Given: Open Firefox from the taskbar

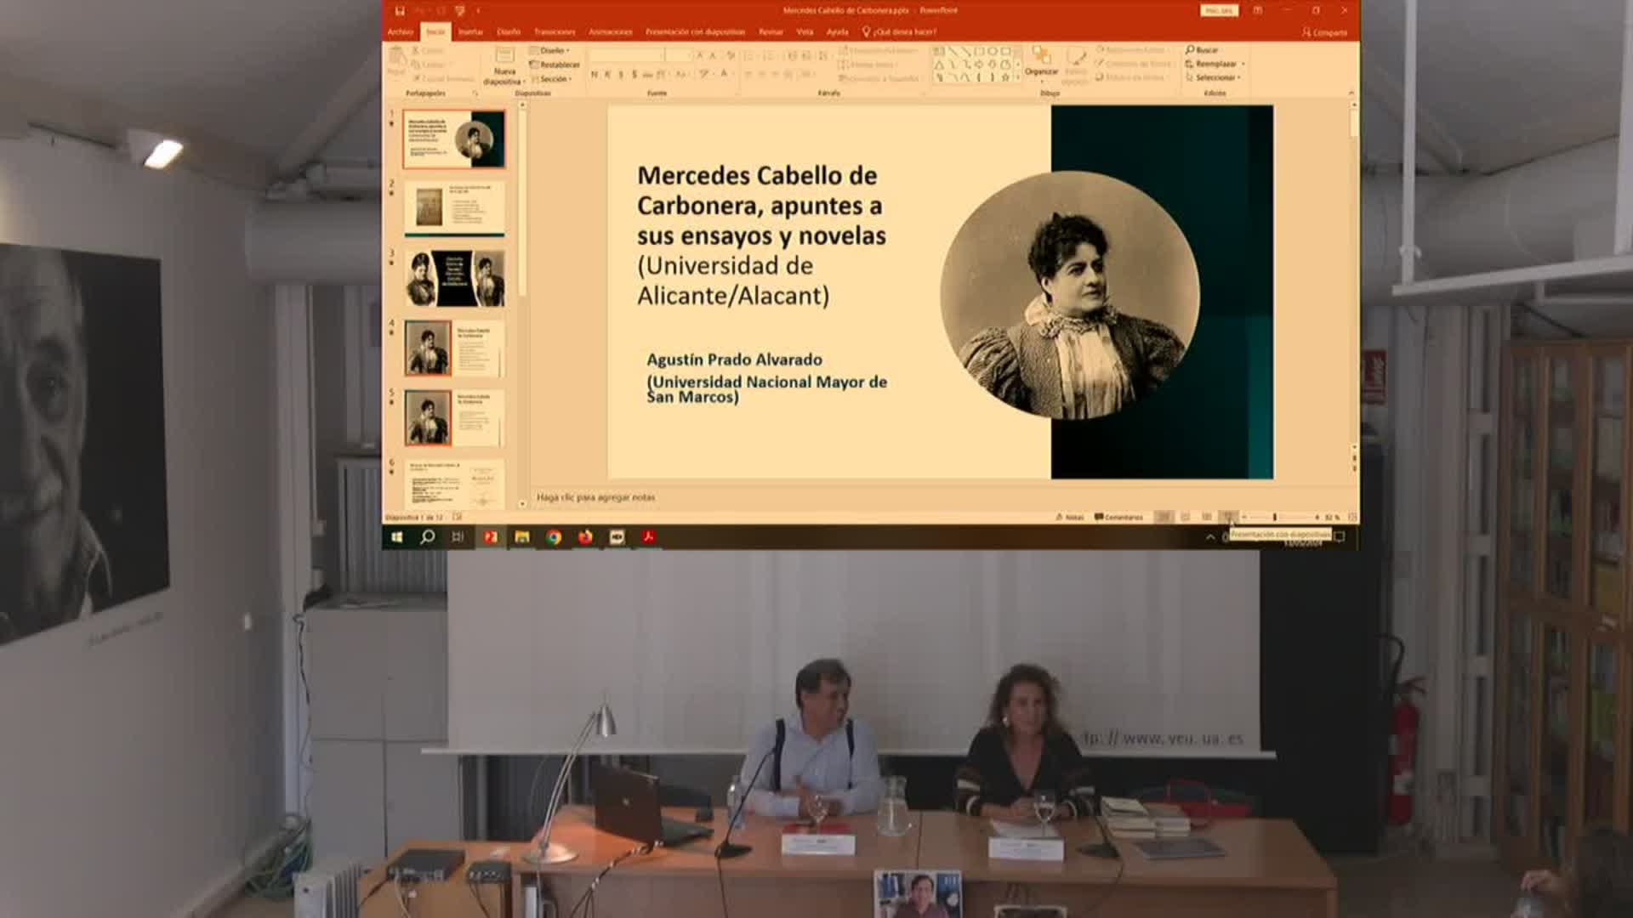Looking at the screenshot, I should pos(585,536).
